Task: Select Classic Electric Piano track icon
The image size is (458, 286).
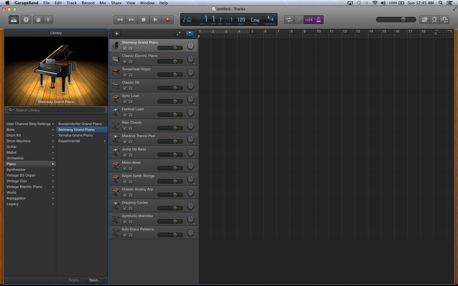Action: [116, 59]
